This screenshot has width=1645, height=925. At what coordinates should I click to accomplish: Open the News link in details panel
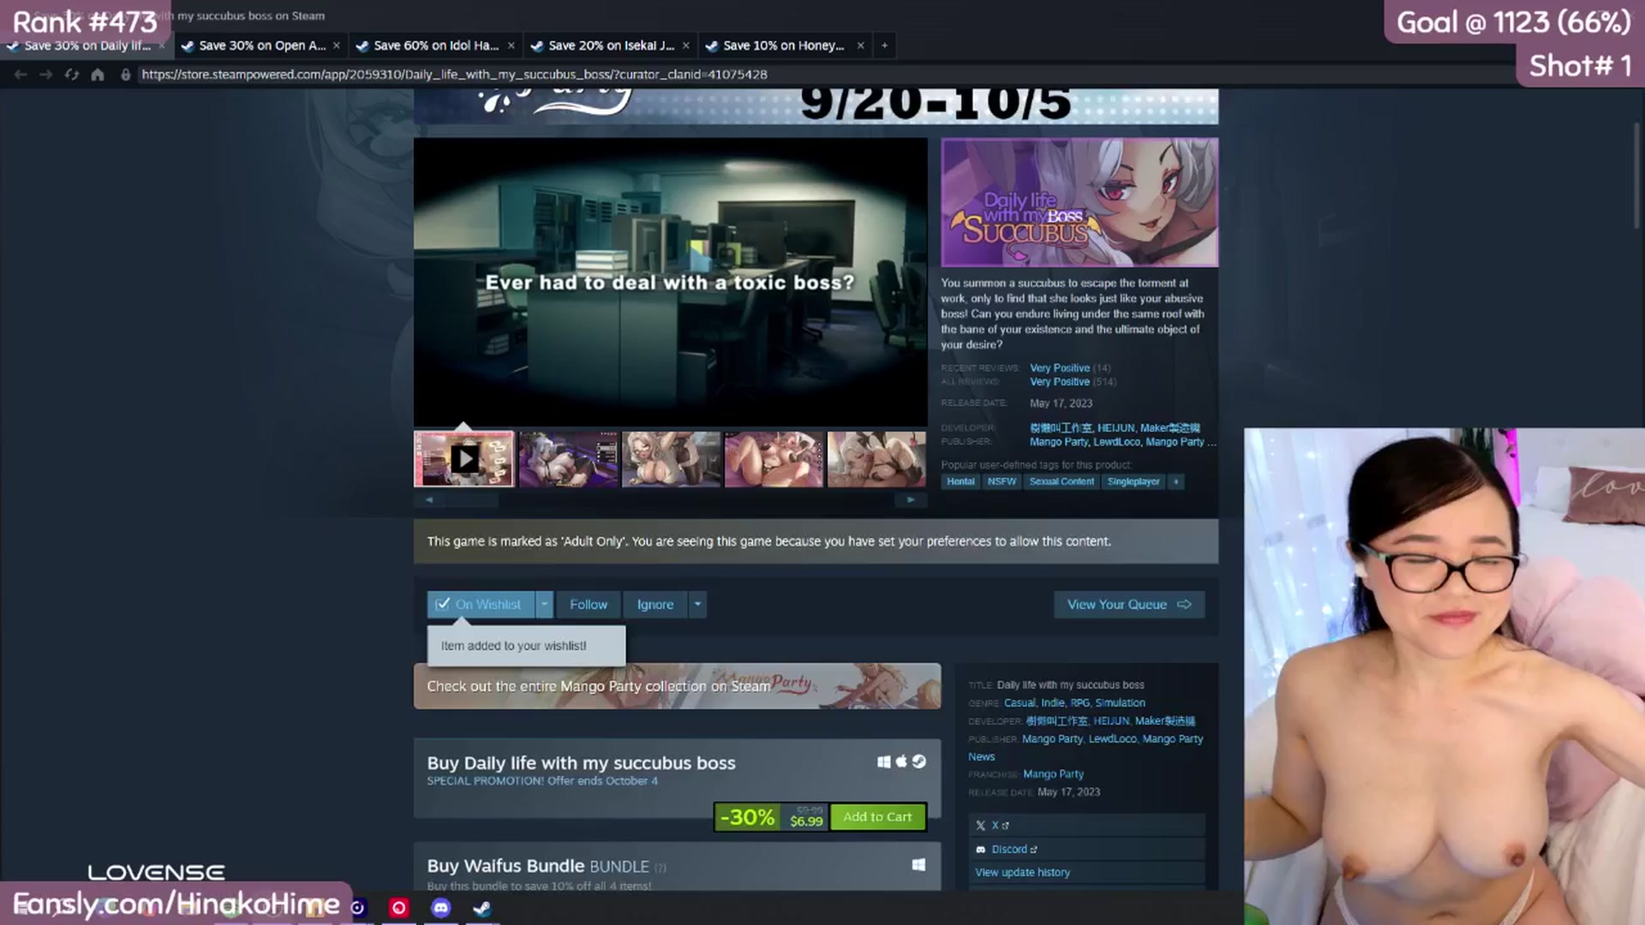pyautogui.click(x=982, y=757)
